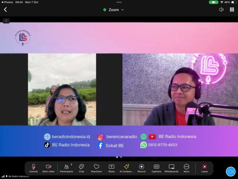The width and height of the screenshot is (238, 179).
Task: Open the Chat panel
Action: tap(82, 168)
